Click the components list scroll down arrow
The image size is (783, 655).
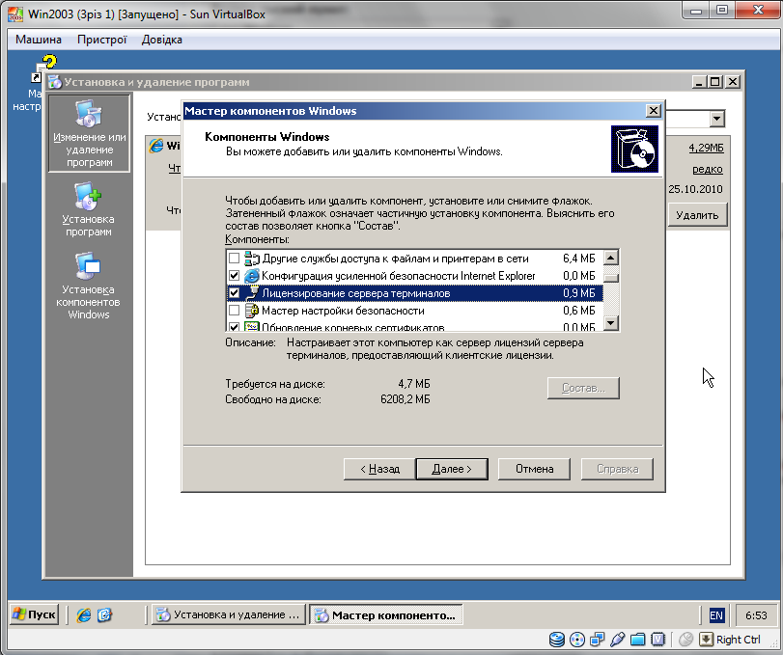[611, 323]
